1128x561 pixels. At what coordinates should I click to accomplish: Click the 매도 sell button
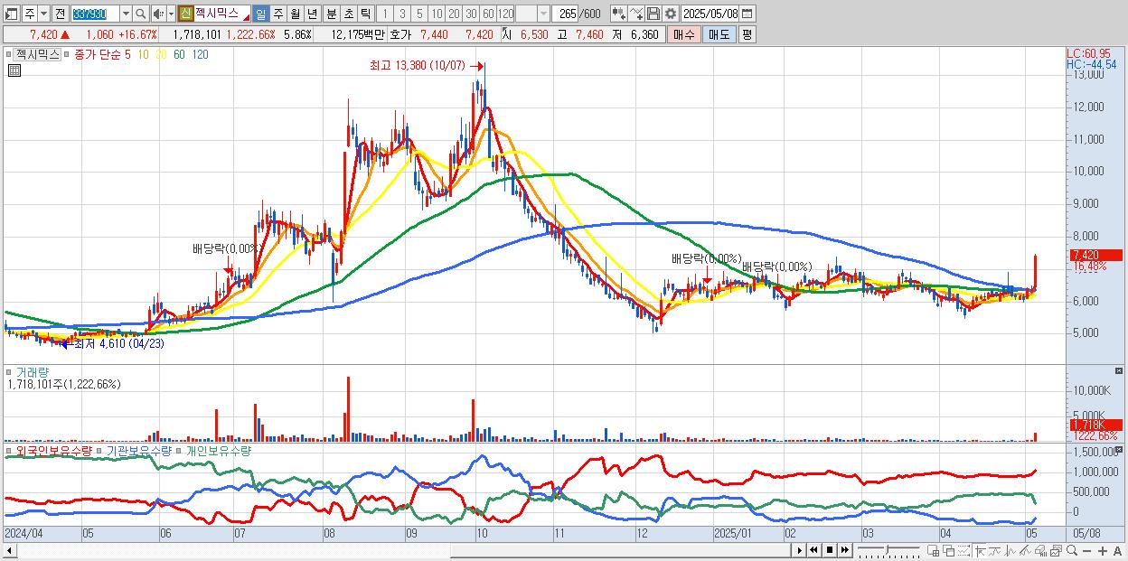coord(719,34)
